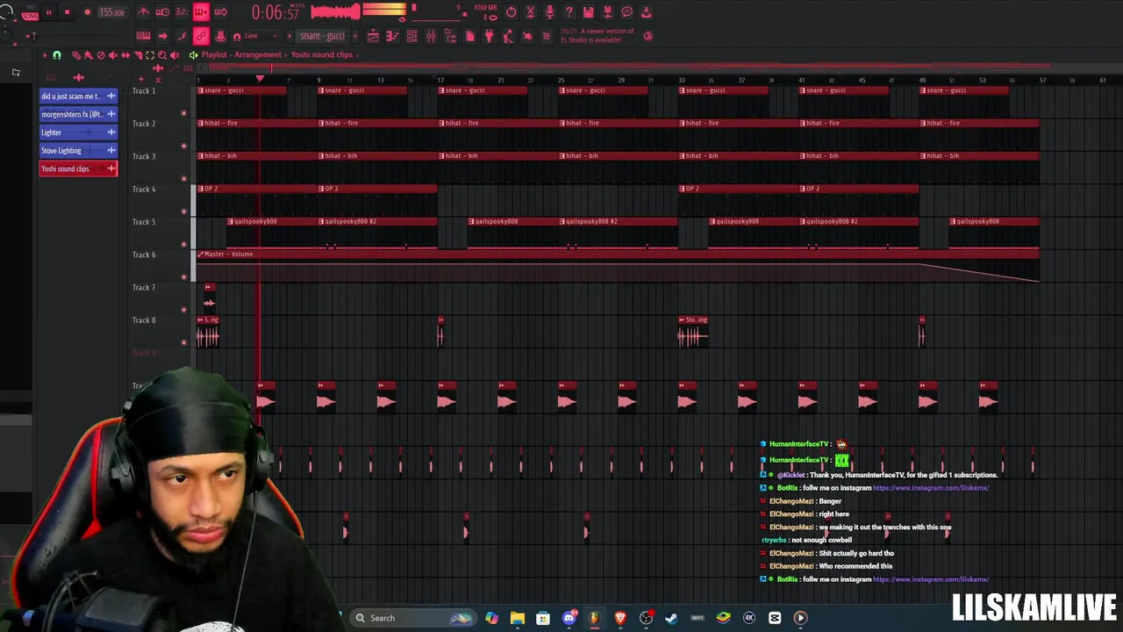Click the render/export audio icon
The image size is (1123, 632).
[x=608, y=12]
